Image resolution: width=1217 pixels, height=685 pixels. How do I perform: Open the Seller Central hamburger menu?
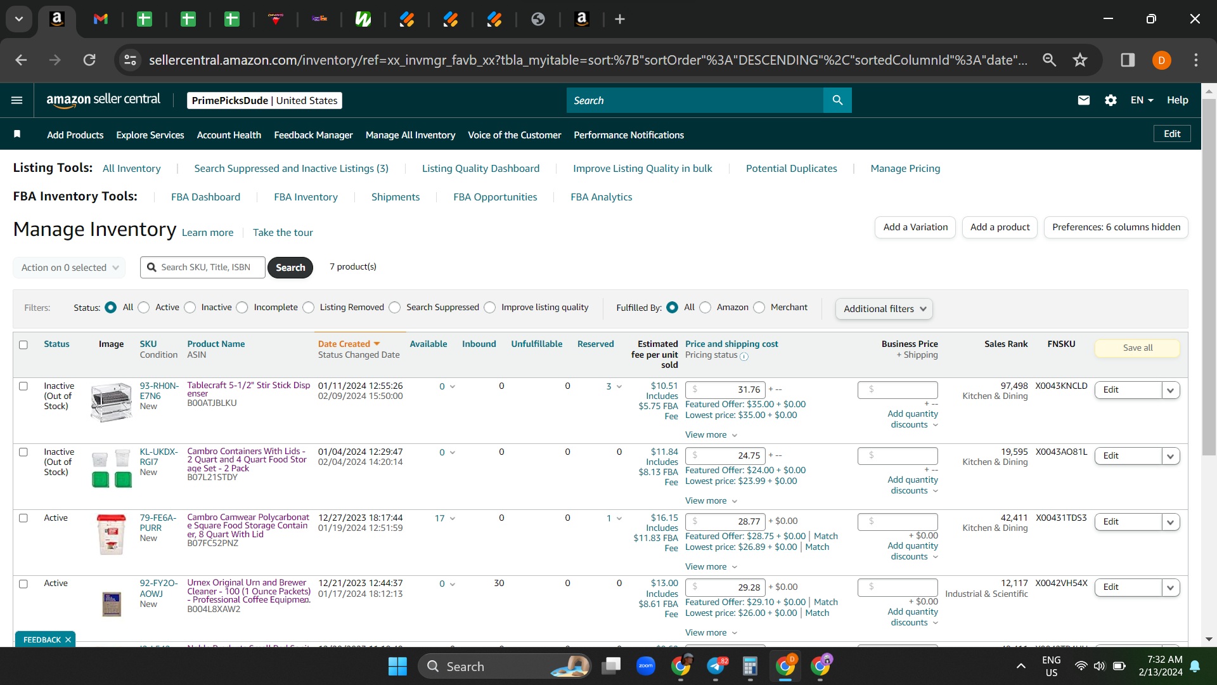(17, 100)
